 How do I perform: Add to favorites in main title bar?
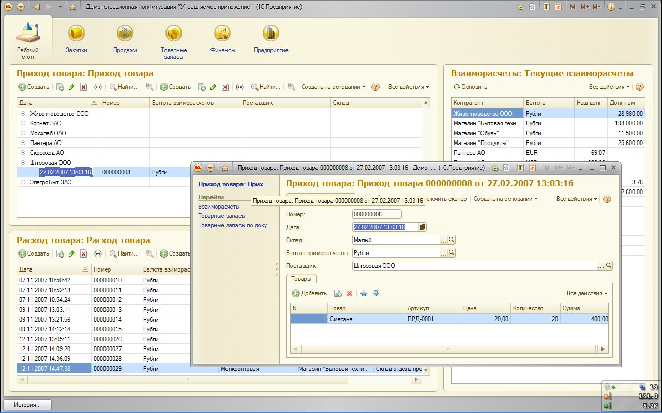pyautogui.click(x=73, y=7)
